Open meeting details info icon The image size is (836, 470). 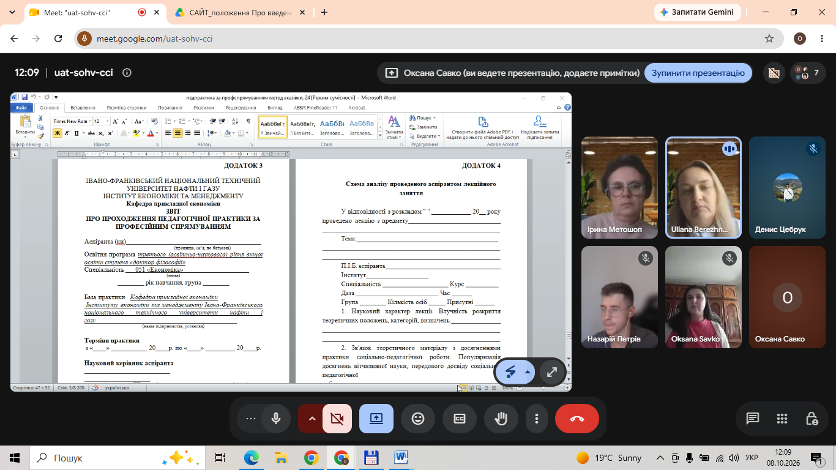tap(127, 73)
